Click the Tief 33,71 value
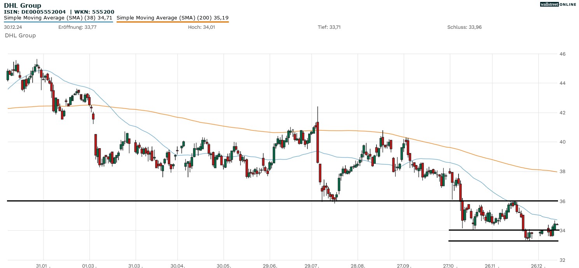Image resolution: width=579 pixels, height=268 pixels. tap(329, 27)
